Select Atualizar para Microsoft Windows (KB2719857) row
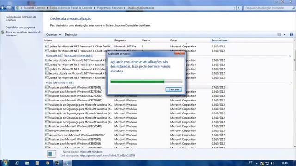The width and height of the screenshot is (296, 166). coord(136,101)
